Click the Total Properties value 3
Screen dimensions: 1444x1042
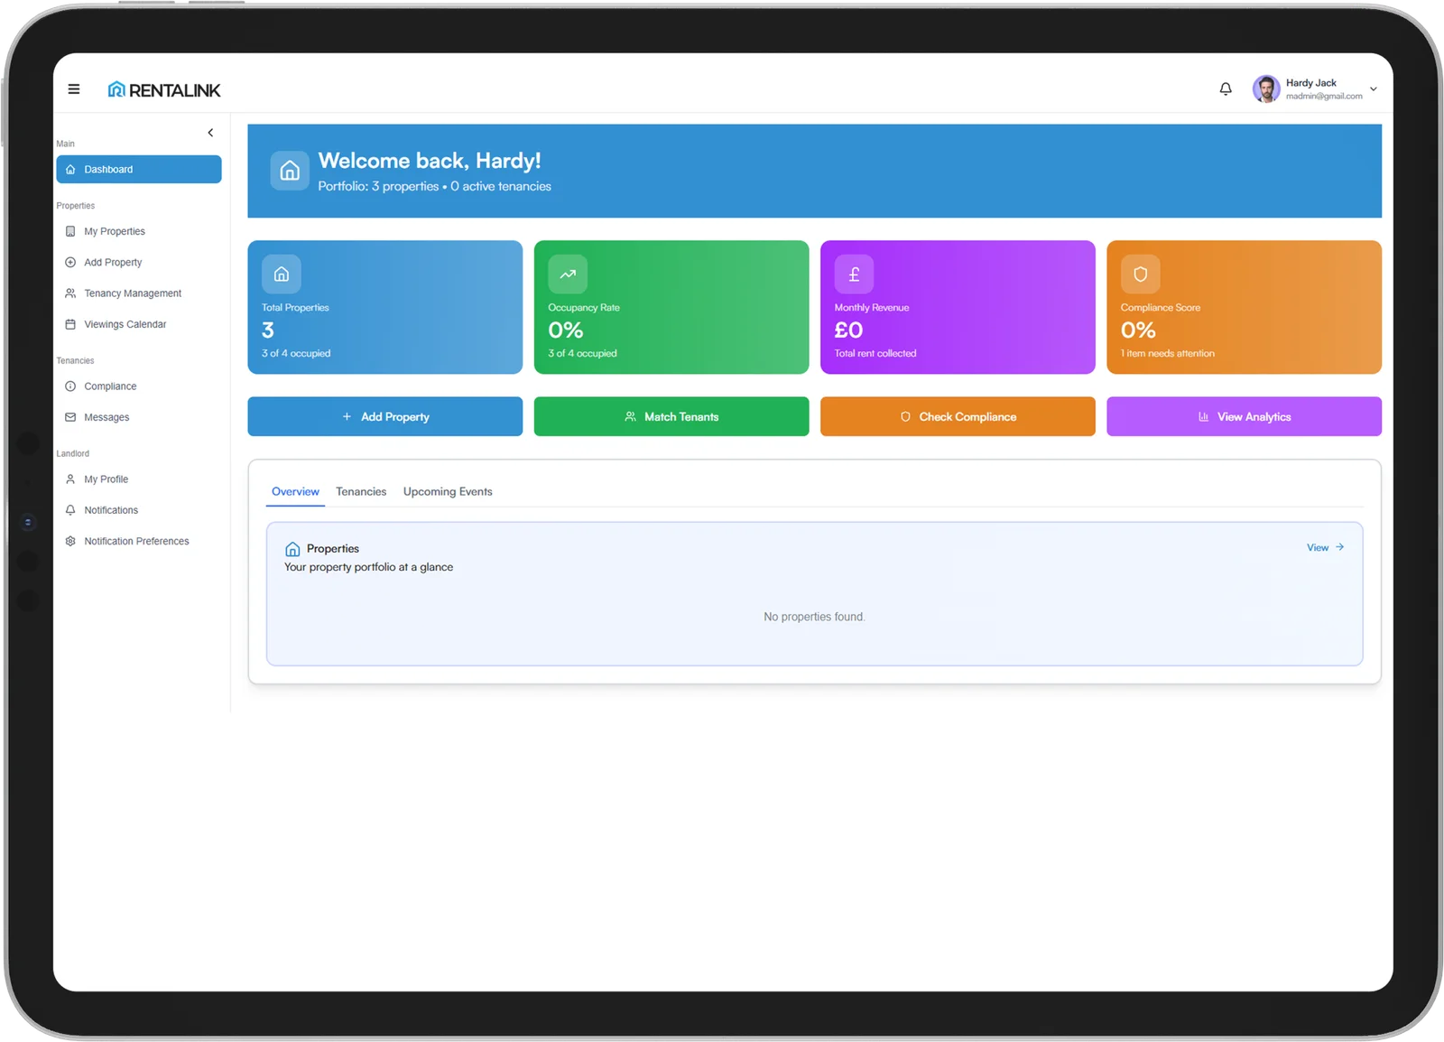tap(268, 330)
